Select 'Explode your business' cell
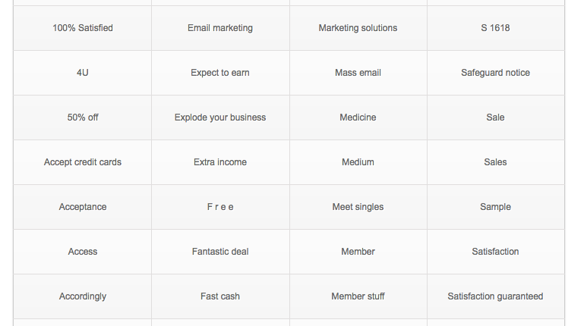This screenshot has width=584, height=326. tap(220, 118)
